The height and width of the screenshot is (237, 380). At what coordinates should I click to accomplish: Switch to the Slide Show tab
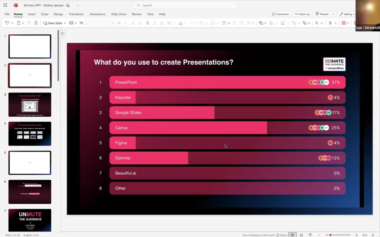coord(119,14)
